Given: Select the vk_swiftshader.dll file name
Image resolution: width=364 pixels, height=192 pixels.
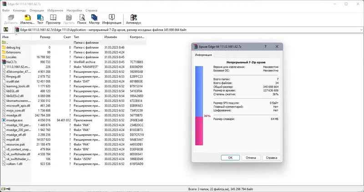Looking at the screenshot, I should pyautogui.click(x=18, y=154).
